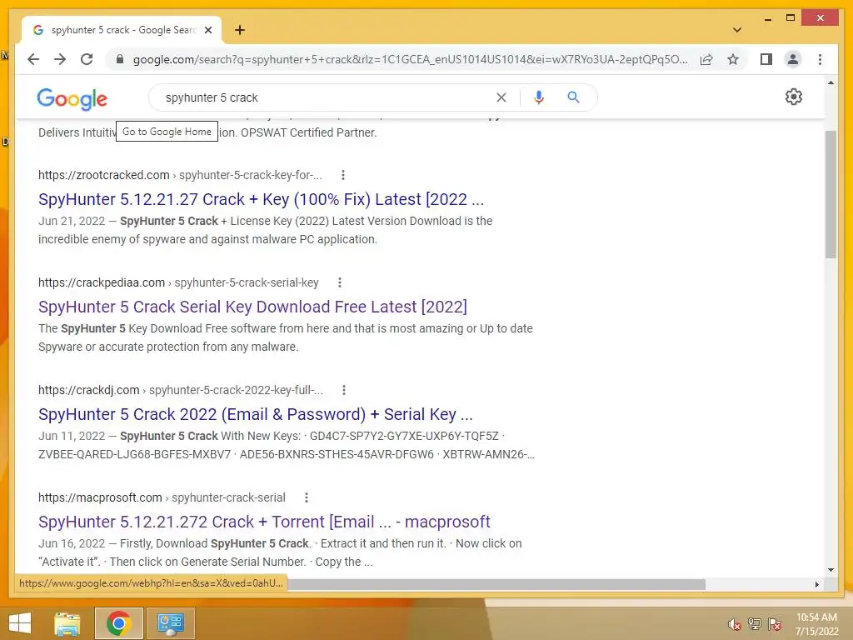Open SpyHunter 5 Crack 2022 Email & Password link
This screenshot has width=853, height=640.
point(256,415)
